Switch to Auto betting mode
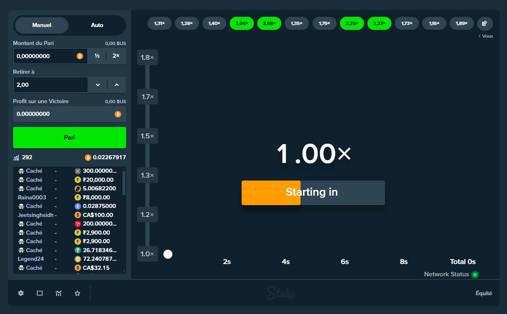This screenshot has width=507, height=314. pyautogui.click(x=97, y=25)
